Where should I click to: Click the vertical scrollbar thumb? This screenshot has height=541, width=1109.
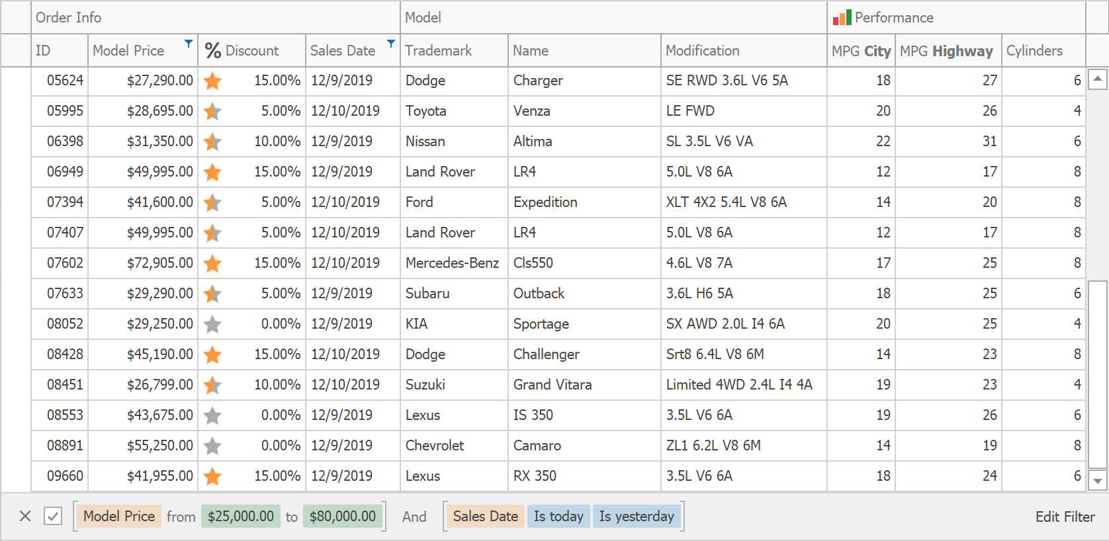point(1098,374)
